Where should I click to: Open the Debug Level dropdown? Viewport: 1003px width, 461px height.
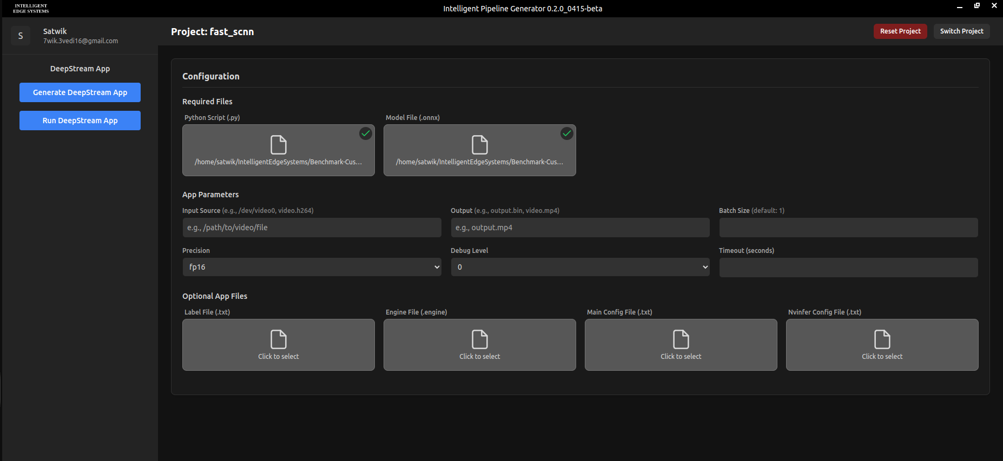[x=580, y=267]
